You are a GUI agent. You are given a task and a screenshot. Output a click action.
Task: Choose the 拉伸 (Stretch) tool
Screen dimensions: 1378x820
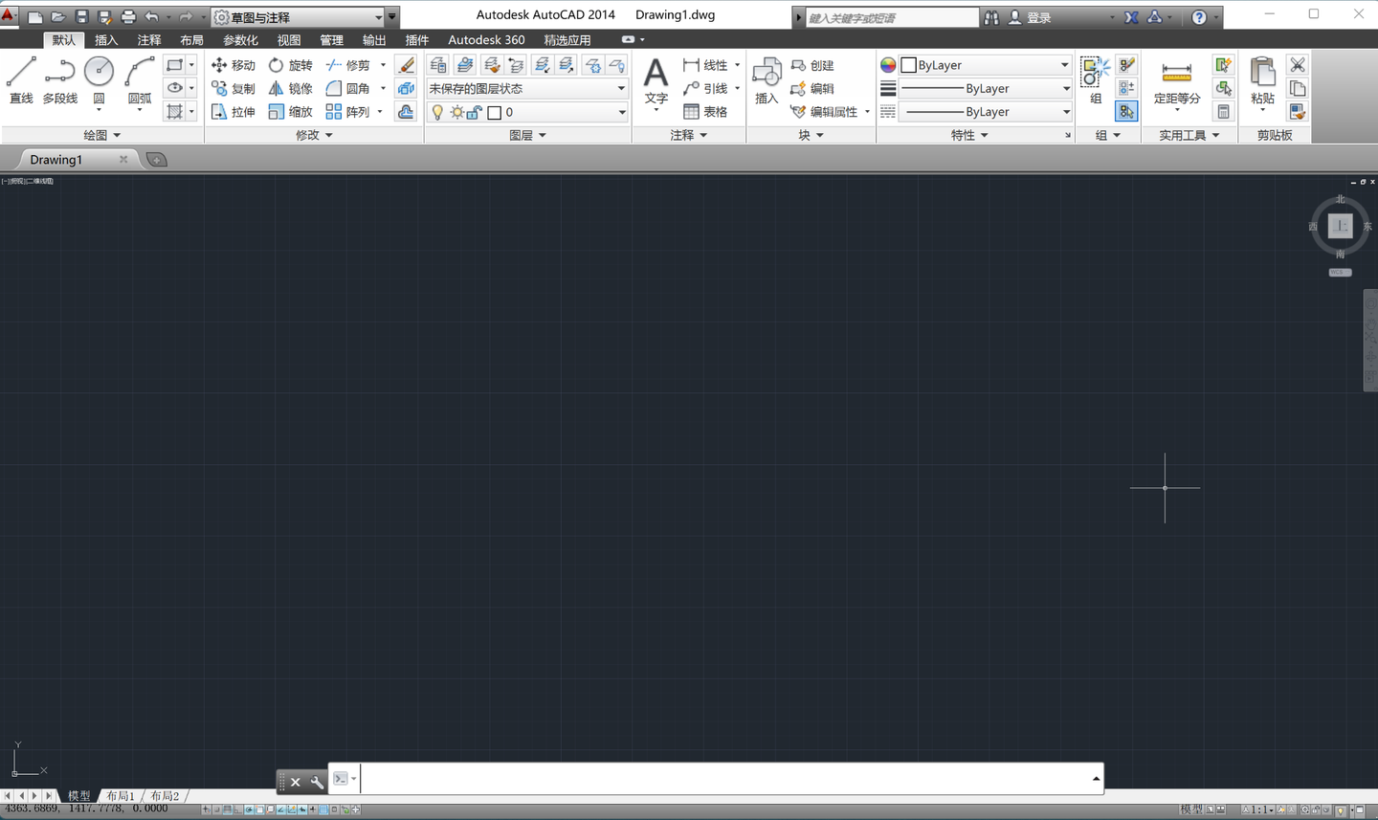tap(233, 112)
